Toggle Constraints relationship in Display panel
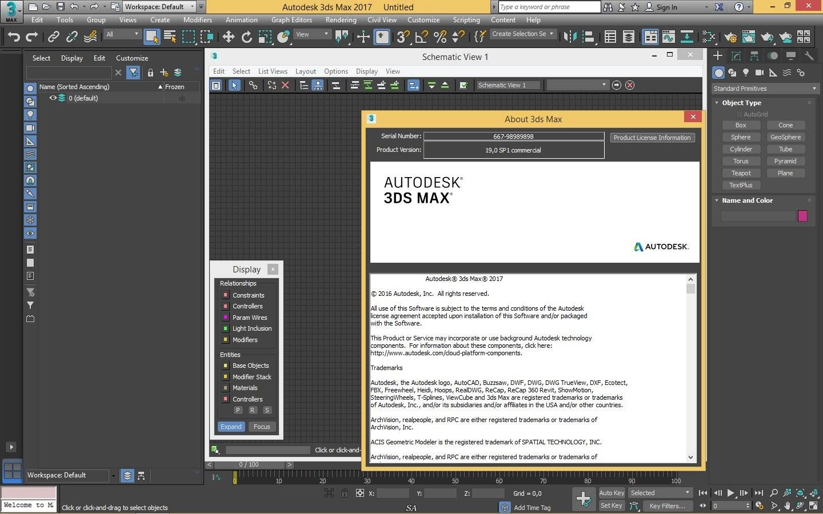This screenshot has height=514, width=823. point(225,295)
